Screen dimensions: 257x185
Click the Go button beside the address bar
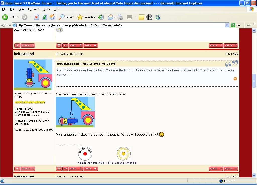pyautogui.click(x=235, y=25)
